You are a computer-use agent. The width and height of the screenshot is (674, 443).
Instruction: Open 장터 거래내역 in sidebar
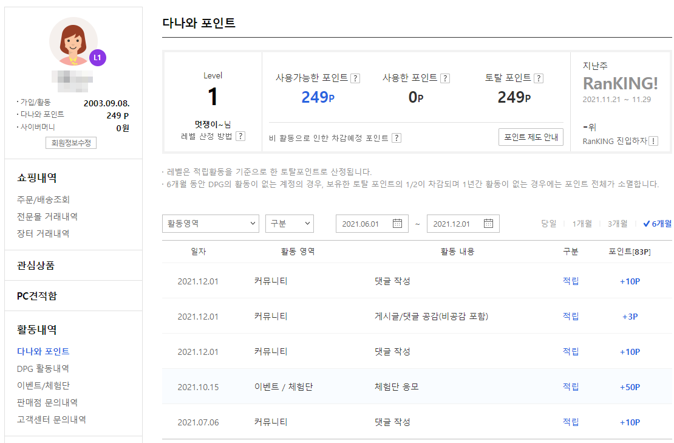(43, 233)
